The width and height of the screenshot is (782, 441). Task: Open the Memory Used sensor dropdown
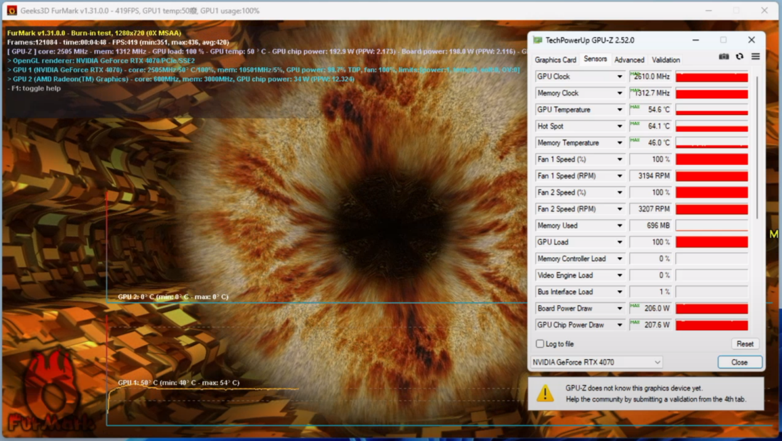tap(619, 226)
